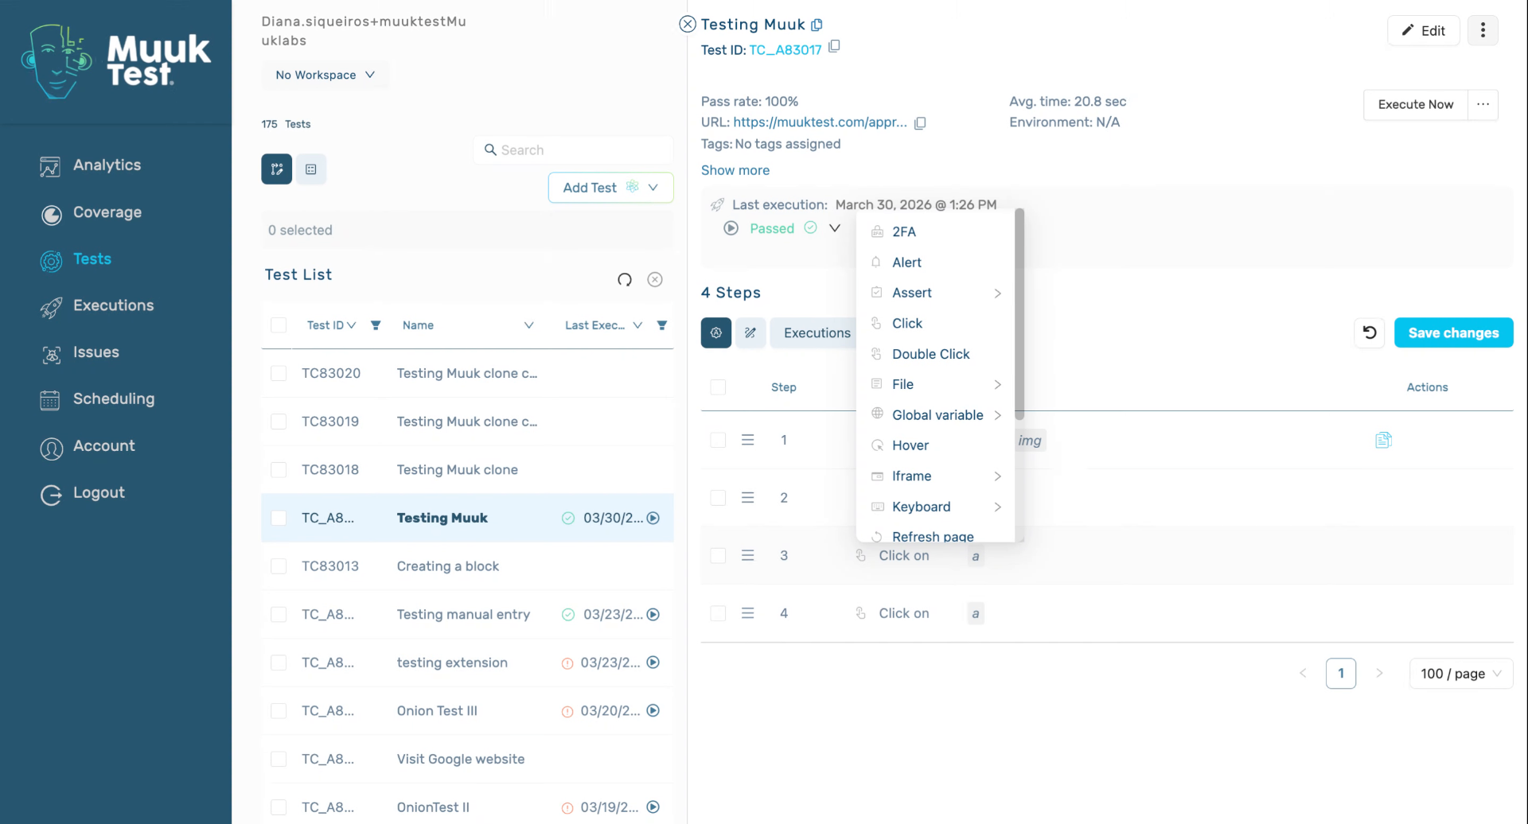1528x824 pixels.
Task: Expand the Assert submenu
Action: 936,293
